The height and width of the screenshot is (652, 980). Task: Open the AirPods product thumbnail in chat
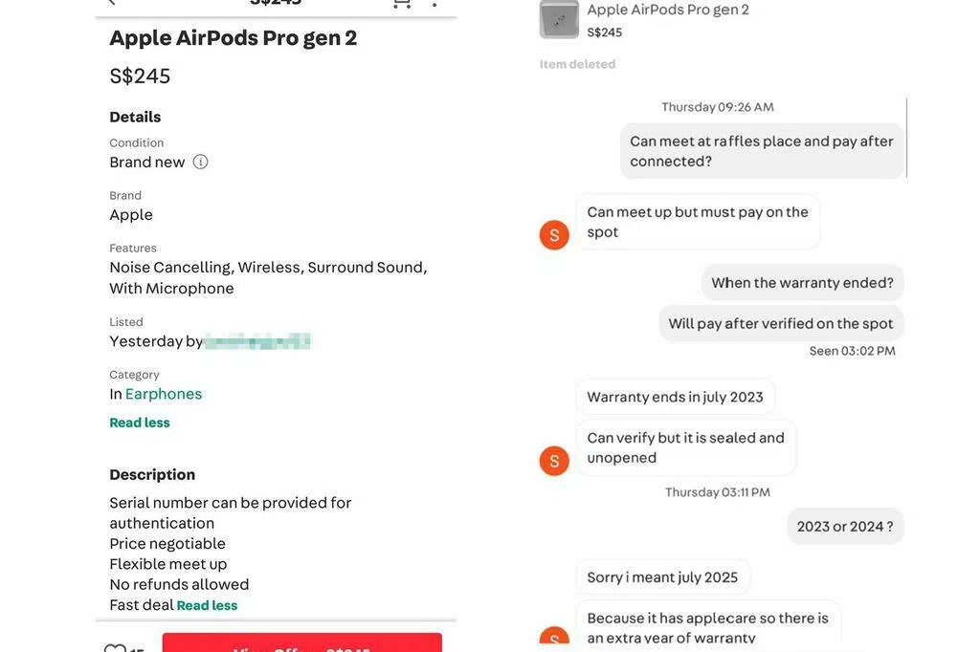click(559, 19)
